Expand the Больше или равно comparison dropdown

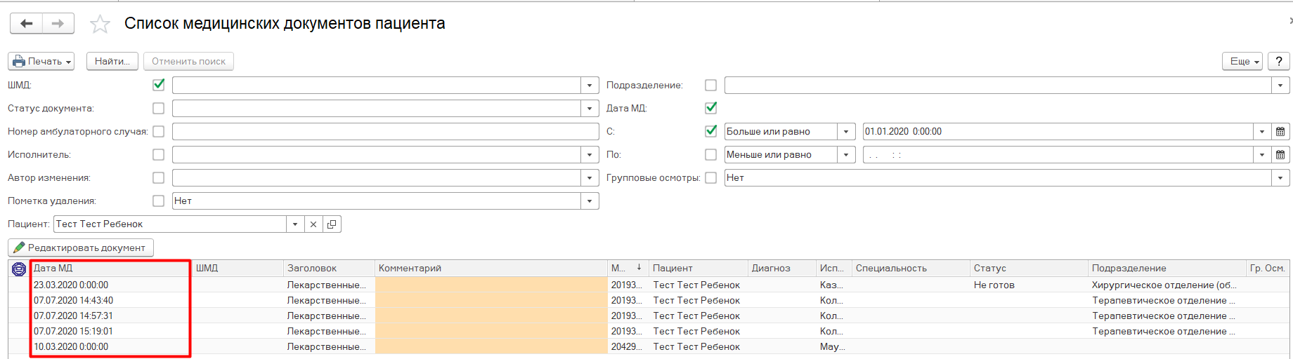(846, 132)
